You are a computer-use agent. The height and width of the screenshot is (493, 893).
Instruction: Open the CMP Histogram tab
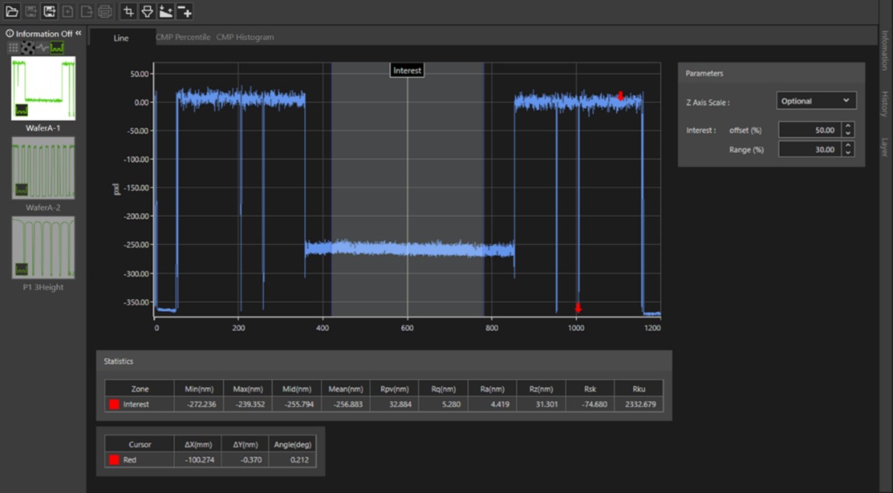tap(245, 37)
